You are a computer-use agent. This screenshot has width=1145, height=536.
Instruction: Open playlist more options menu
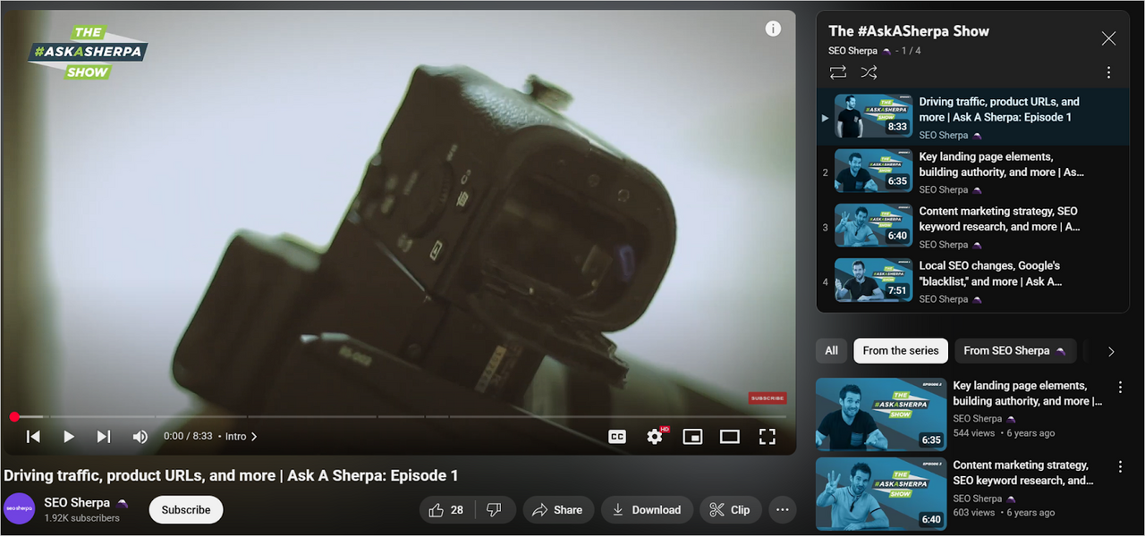point(1108,72)
